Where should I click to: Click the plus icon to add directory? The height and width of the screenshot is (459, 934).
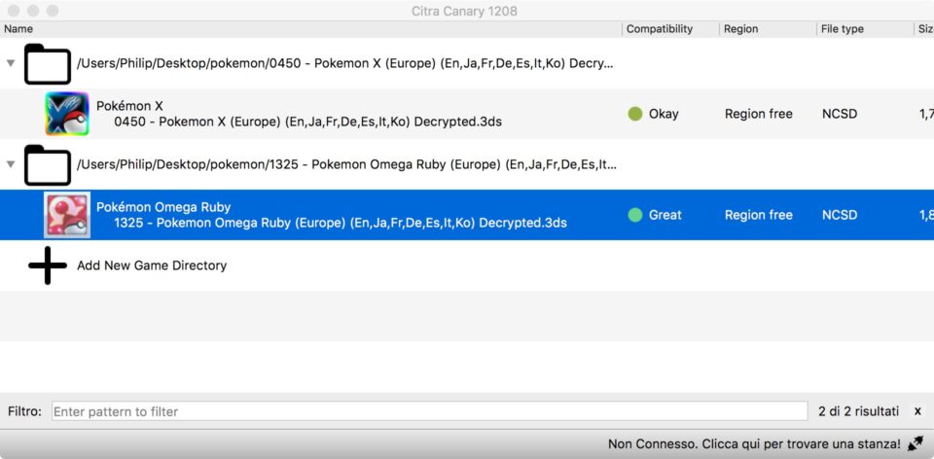(x=48, y=265)
